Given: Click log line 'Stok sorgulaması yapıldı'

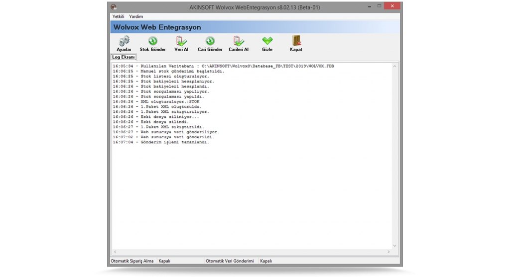Looking at the screenshot, I should [158, 96].
